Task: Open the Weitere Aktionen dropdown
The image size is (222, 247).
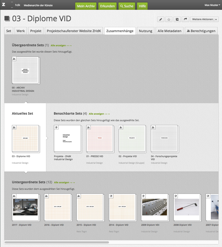Action: (x=204, y=19)
